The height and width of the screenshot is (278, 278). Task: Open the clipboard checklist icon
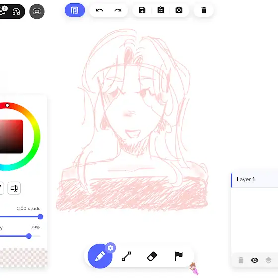pyautogui.click(x=161, y=10)
